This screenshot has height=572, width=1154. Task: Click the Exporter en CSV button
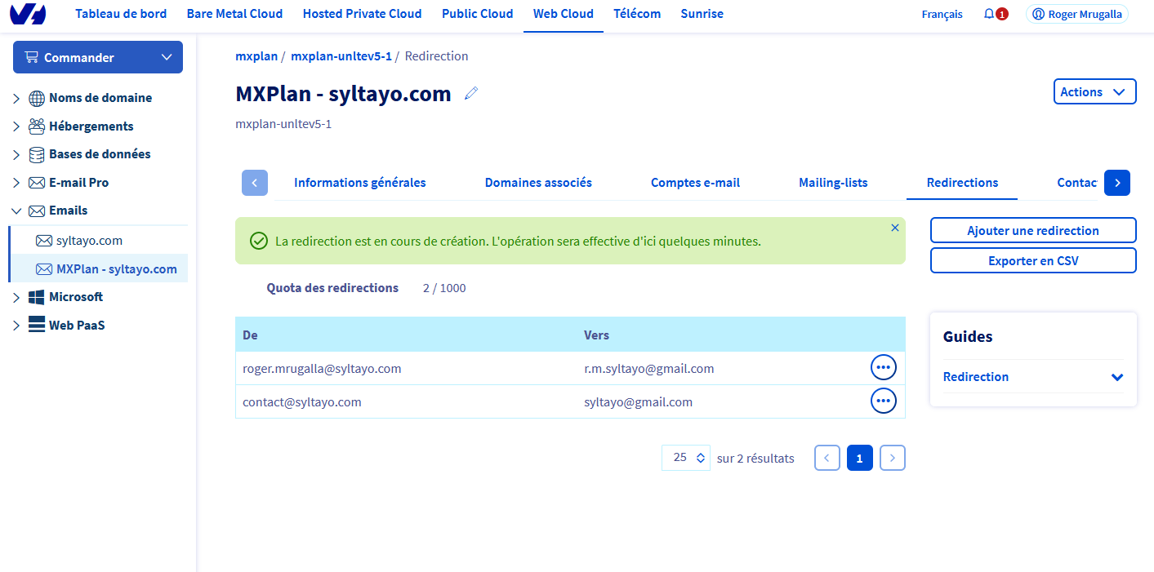point(1032,260)
